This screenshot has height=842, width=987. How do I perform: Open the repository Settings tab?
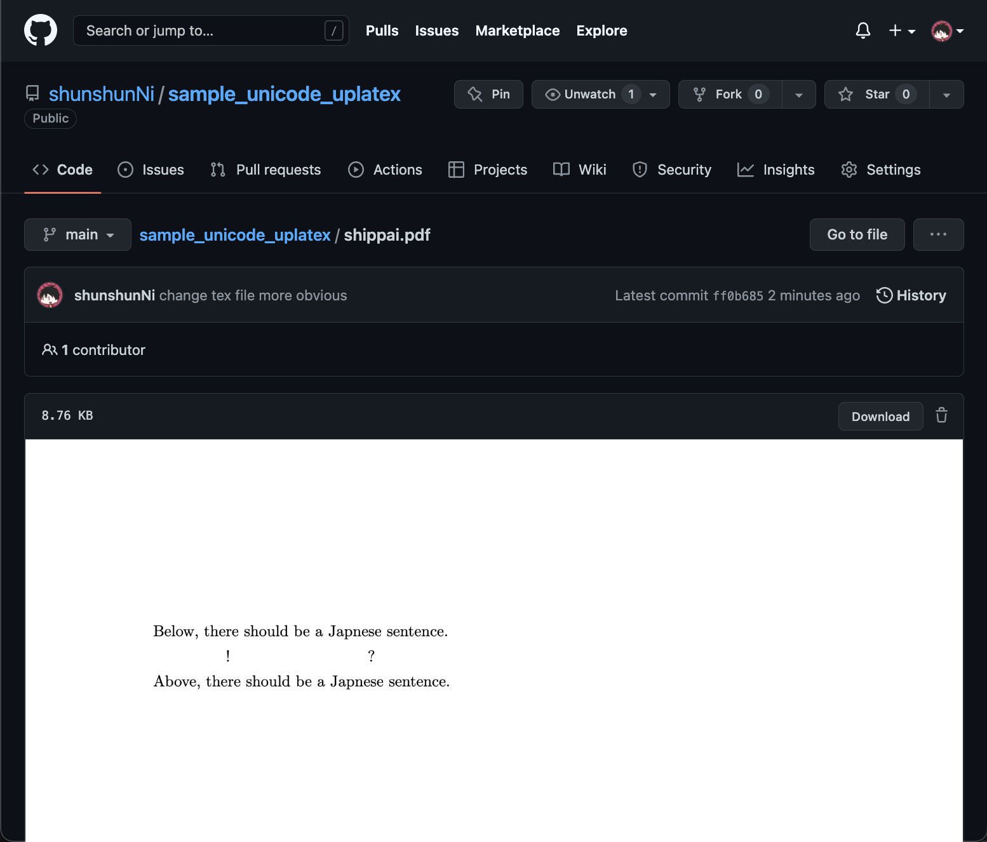[881, 170]
